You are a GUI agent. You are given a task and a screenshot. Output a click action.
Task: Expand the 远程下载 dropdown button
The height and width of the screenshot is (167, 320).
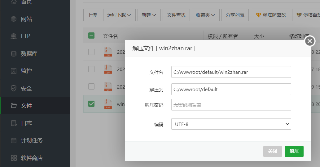pos(119,15)
